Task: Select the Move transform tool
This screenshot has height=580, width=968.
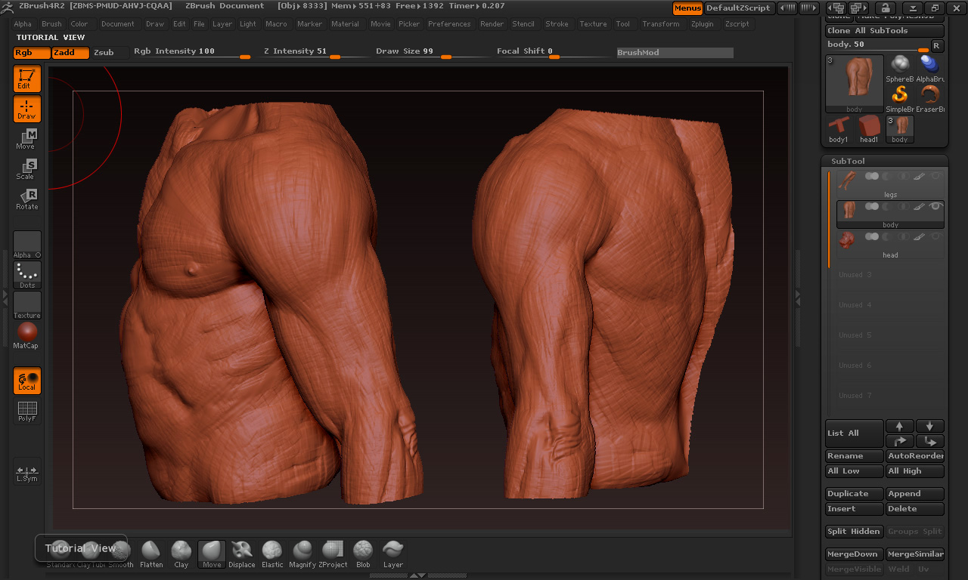Action: 26,139
